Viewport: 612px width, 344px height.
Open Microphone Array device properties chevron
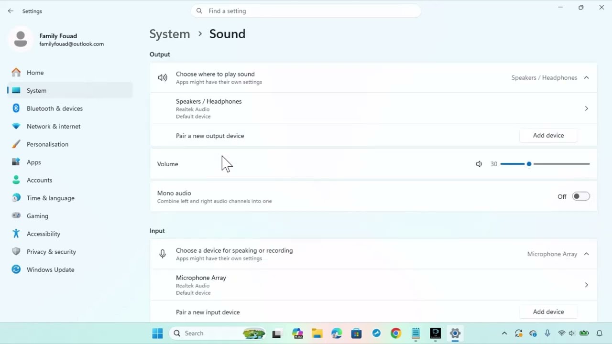click(x=586, y=285)
